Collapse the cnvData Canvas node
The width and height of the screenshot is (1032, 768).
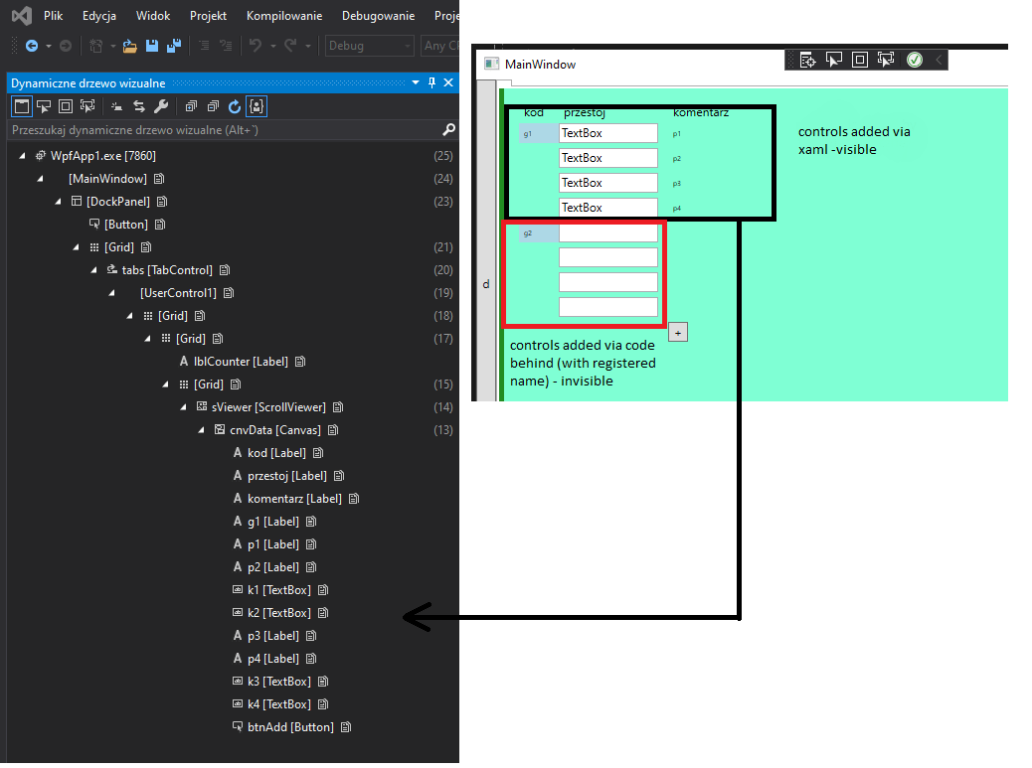[x=202, y=430]
